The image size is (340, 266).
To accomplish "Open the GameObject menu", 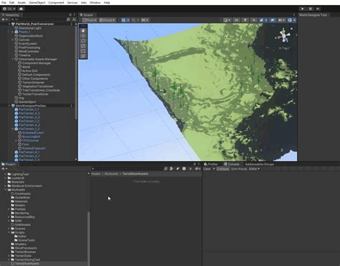I will [x=37, y=3].
